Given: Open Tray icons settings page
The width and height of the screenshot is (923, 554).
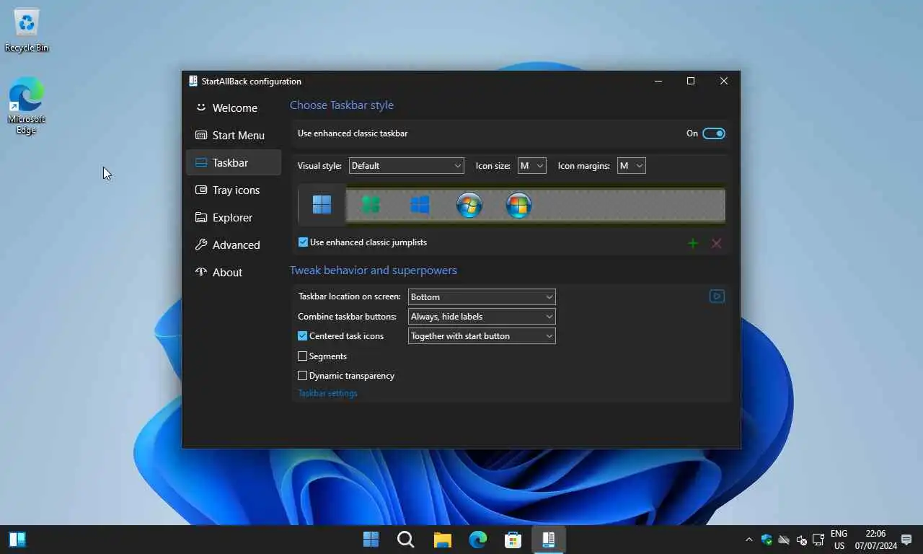Looking at the screenshot, I should point(234,190).
